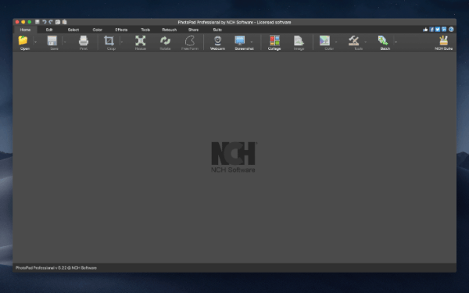This screenshot has width=469, height=293.
Task: Click the yellow minimize window button
Action: 23,22
